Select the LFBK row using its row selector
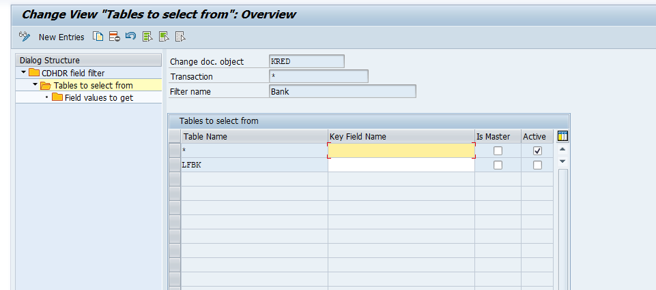Image resolution: width=656 pixels, height=290 pixels. [175, 165]
